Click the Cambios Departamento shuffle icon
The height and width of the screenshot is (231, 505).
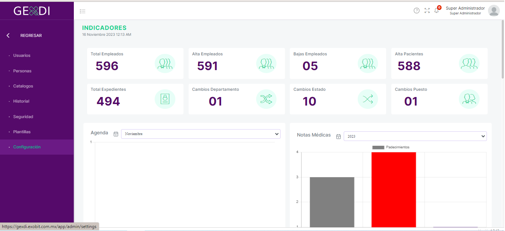266,99
